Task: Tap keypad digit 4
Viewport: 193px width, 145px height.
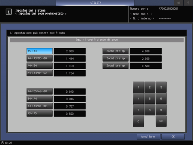Action: point(138,99)
